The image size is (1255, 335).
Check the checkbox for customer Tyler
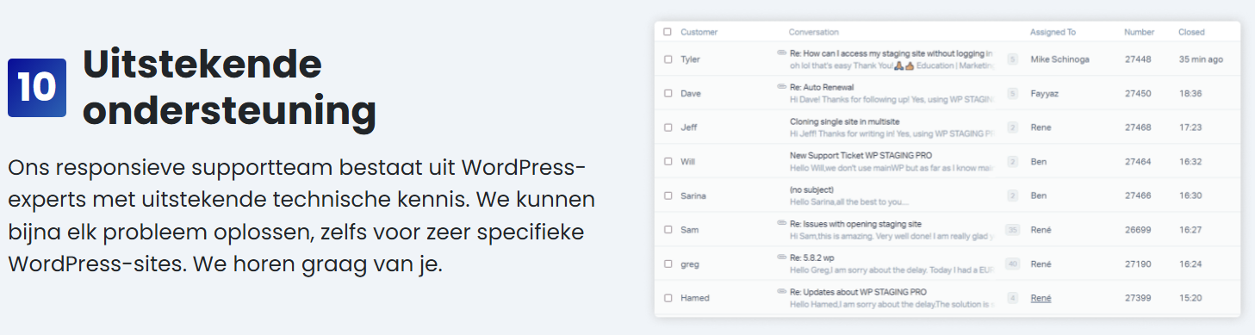point(668,59)
